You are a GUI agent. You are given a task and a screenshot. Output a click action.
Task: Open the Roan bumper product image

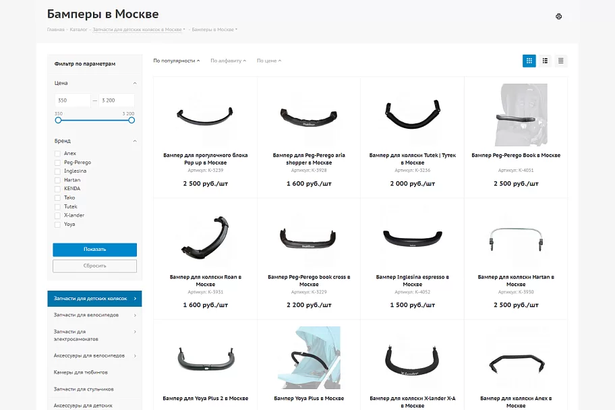tap(205, 237)
